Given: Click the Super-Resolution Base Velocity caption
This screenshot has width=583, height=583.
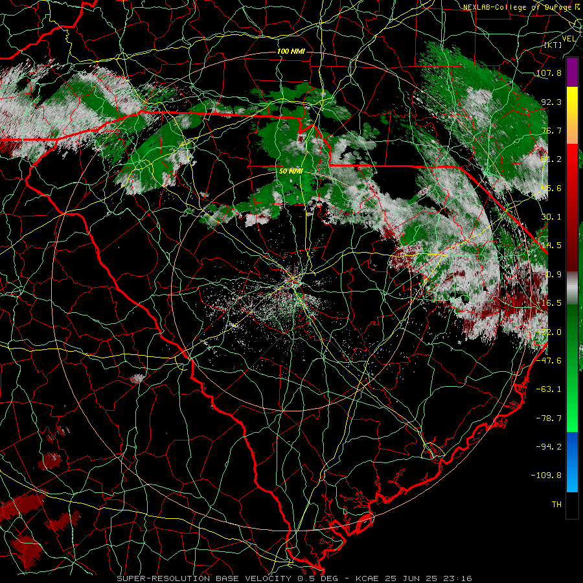Looking at the screenshot, I should tap(295, 578).
